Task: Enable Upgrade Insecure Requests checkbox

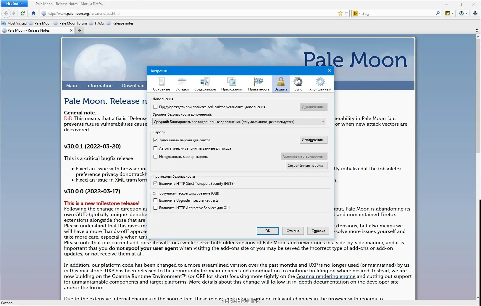Action: point(156,200)
